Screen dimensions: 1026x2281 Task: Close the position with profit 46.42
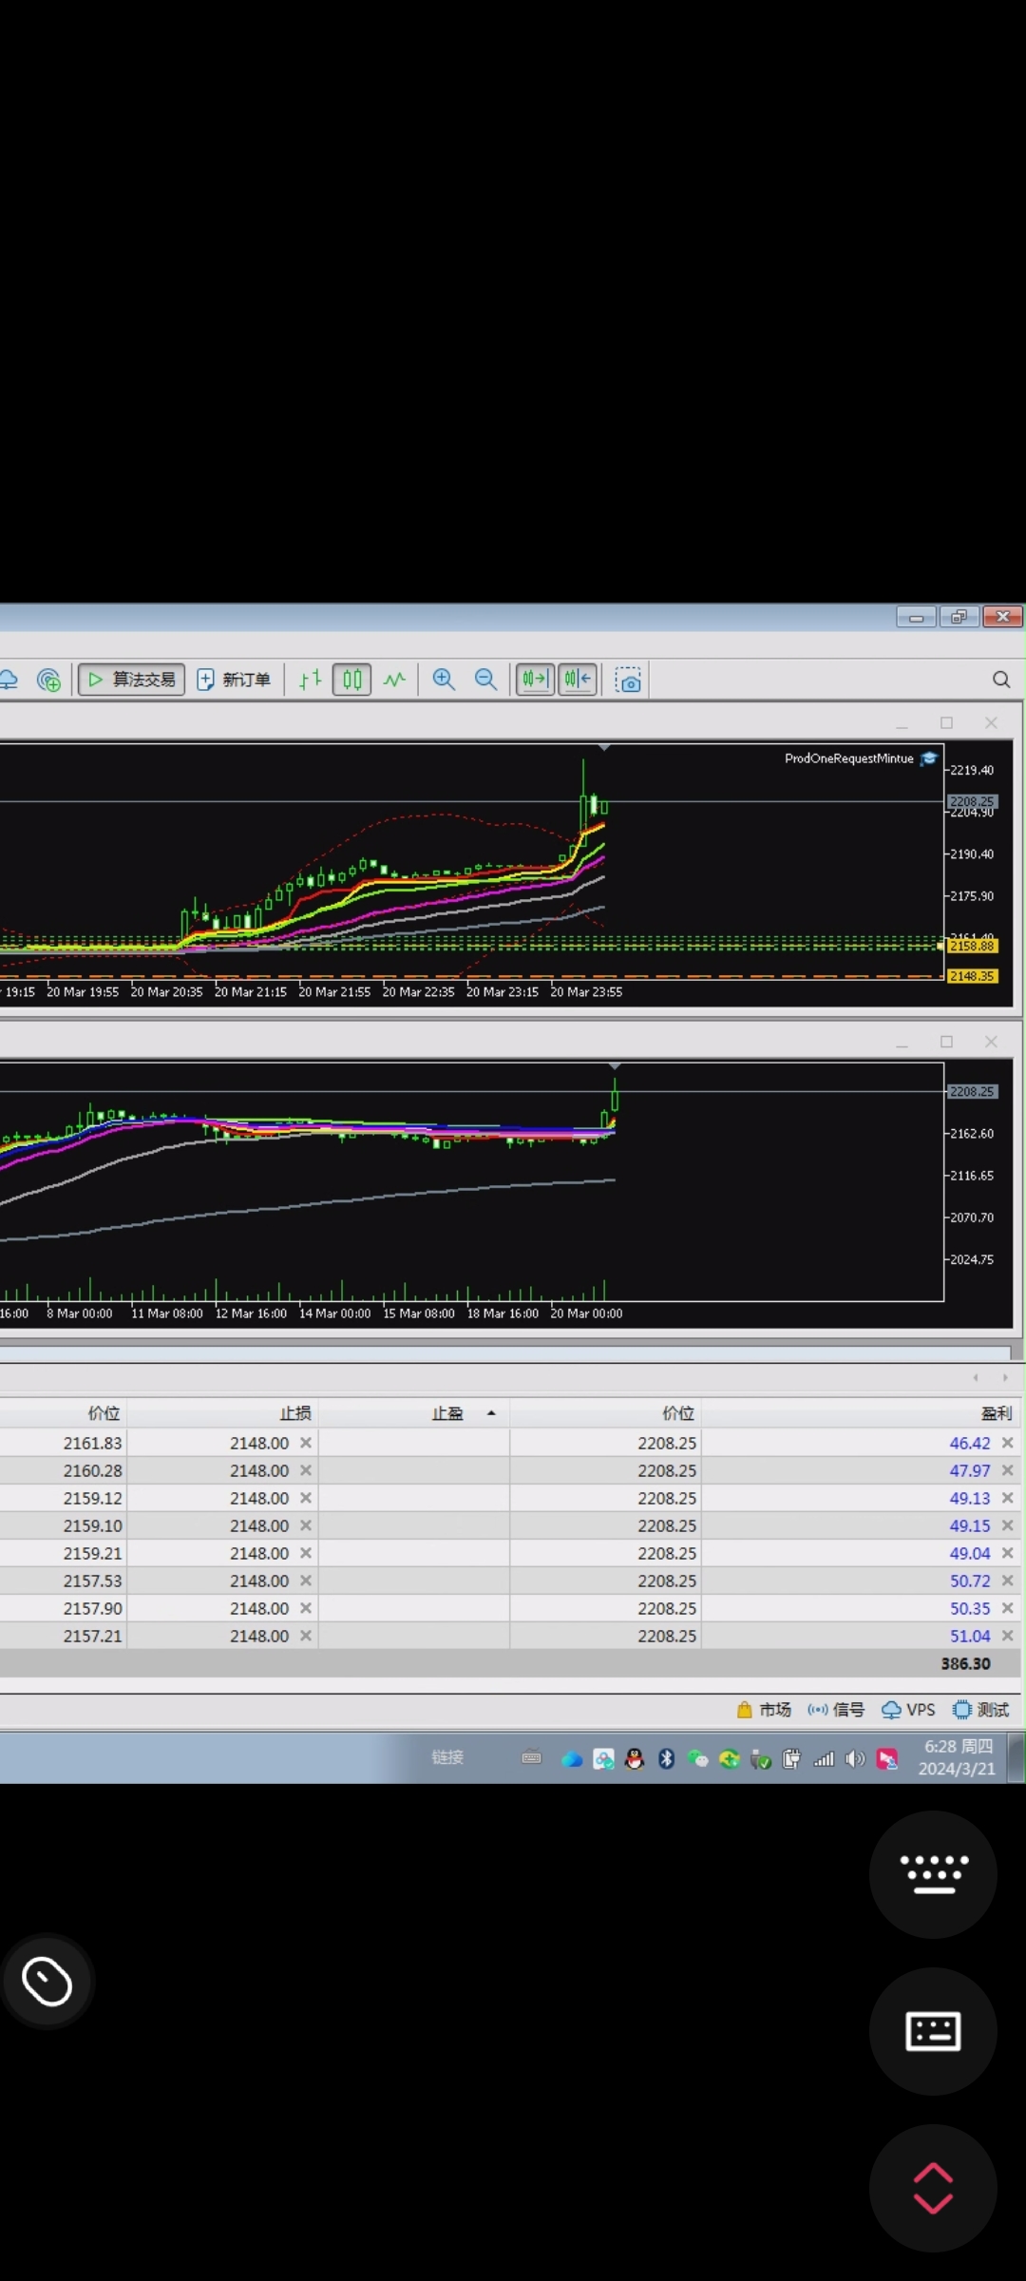(1008, 1443)
